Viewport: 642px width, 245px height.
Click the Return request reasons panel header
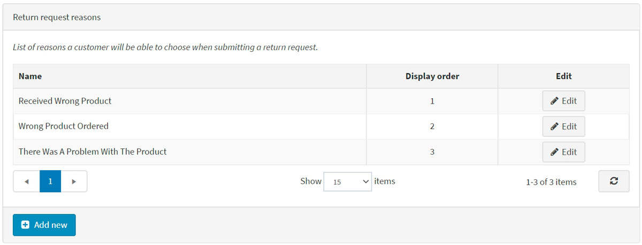[x=57, y=18]
